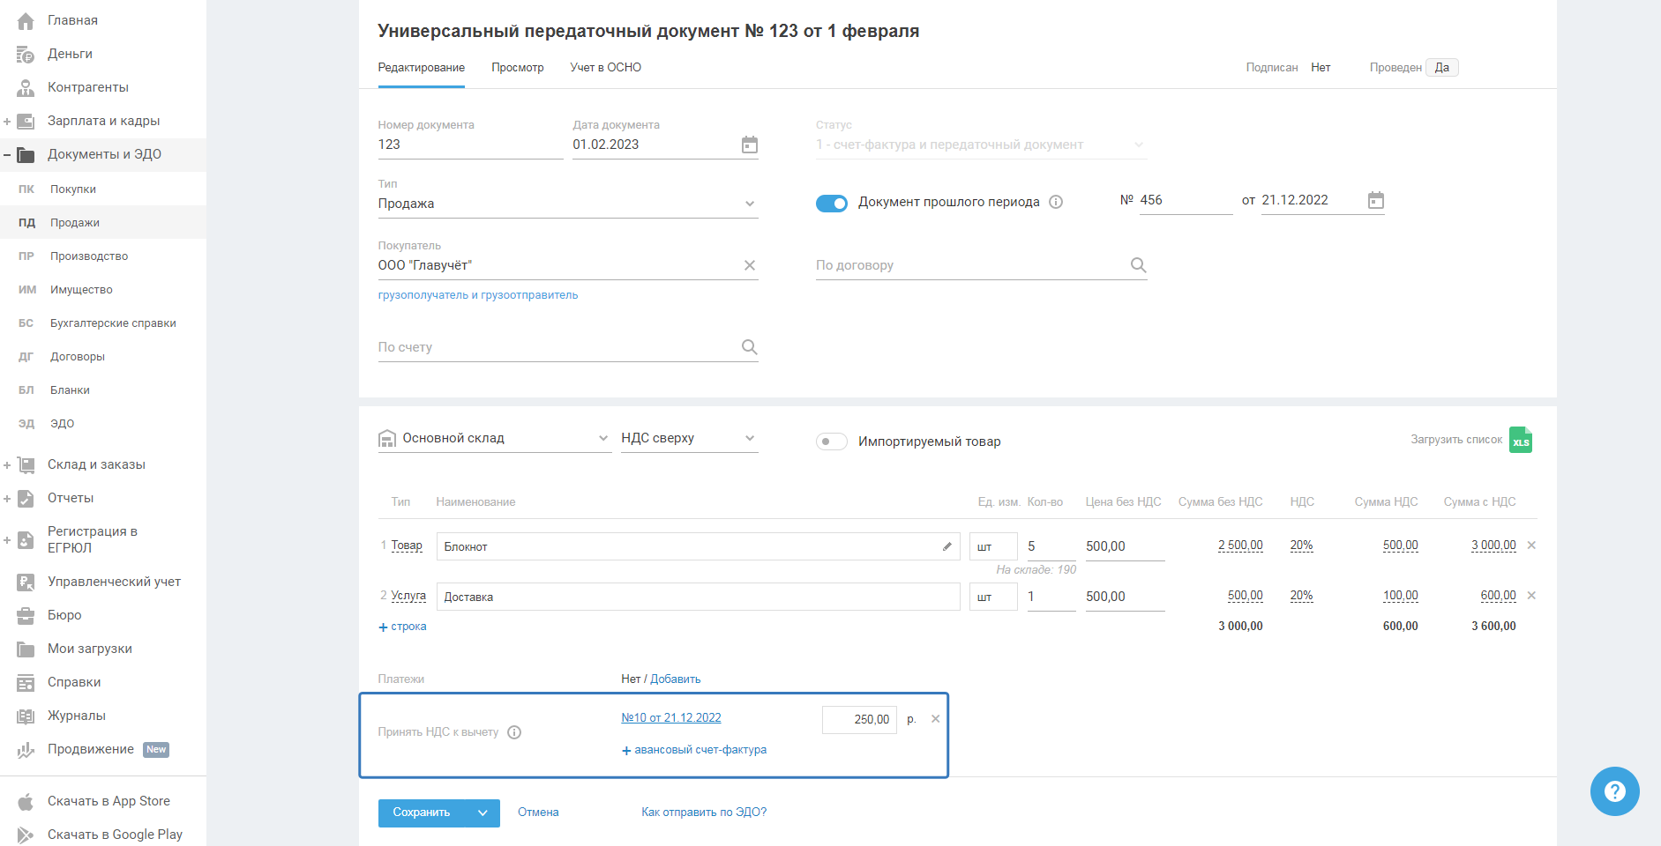Toggle the 'Проведен' Да switch
Screen dimensions: 1661x846
tap(1441, 68)
